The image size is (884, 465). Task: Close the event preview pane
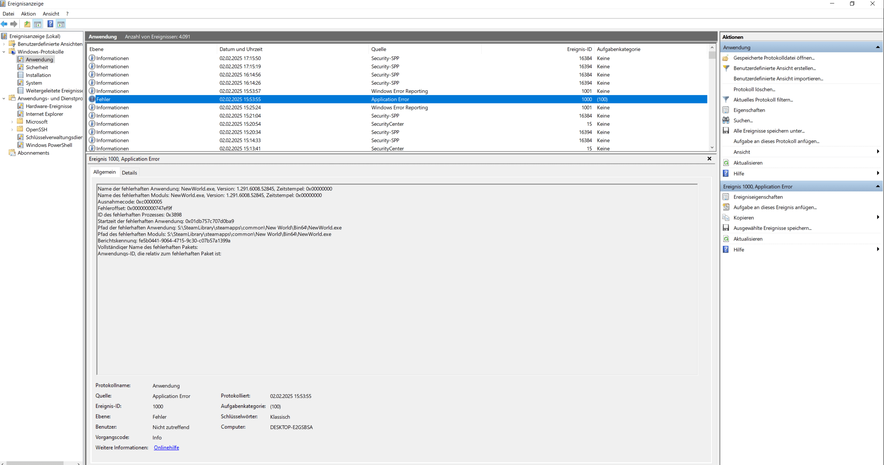(709, 159)
